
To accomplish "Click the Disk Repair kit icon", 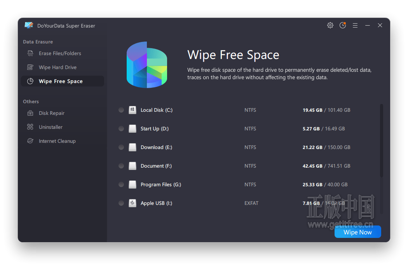I will (30, 113).
